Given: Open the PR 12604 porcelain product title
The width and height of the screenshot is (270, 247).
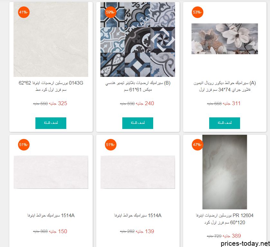Looking at the screenshot, I should pyautogui.click(x=225, y=219).
